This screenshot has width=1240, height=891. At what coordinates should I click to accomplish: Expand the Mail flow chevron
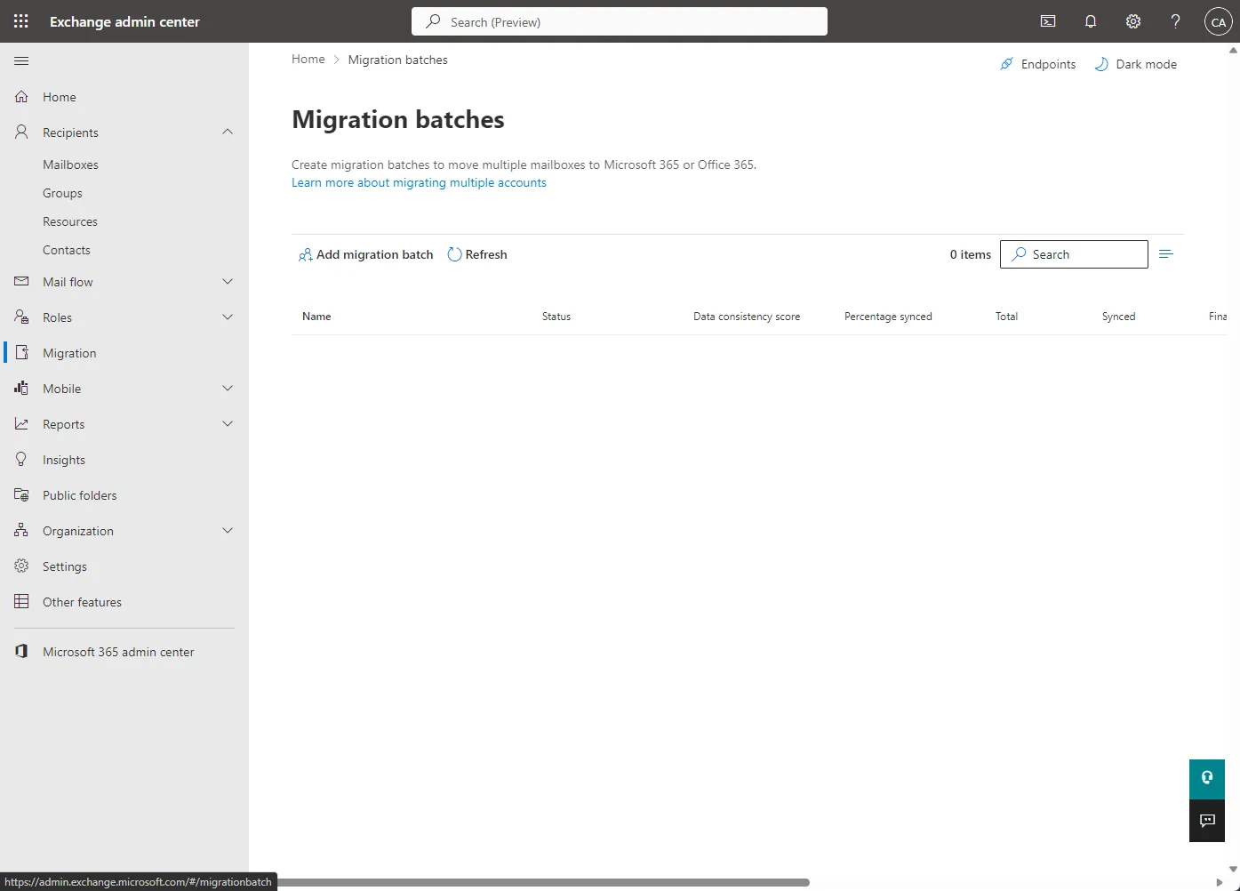(228, 281)
